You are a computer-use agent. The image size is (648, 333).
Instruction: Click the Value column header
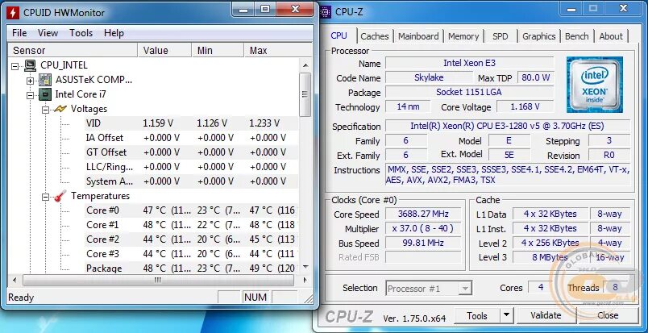(x=164, y=51)
